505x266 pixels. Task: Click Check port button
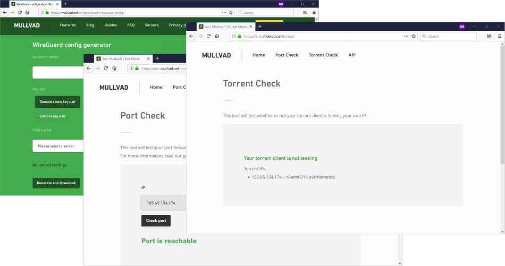click(x=156, y=221)
